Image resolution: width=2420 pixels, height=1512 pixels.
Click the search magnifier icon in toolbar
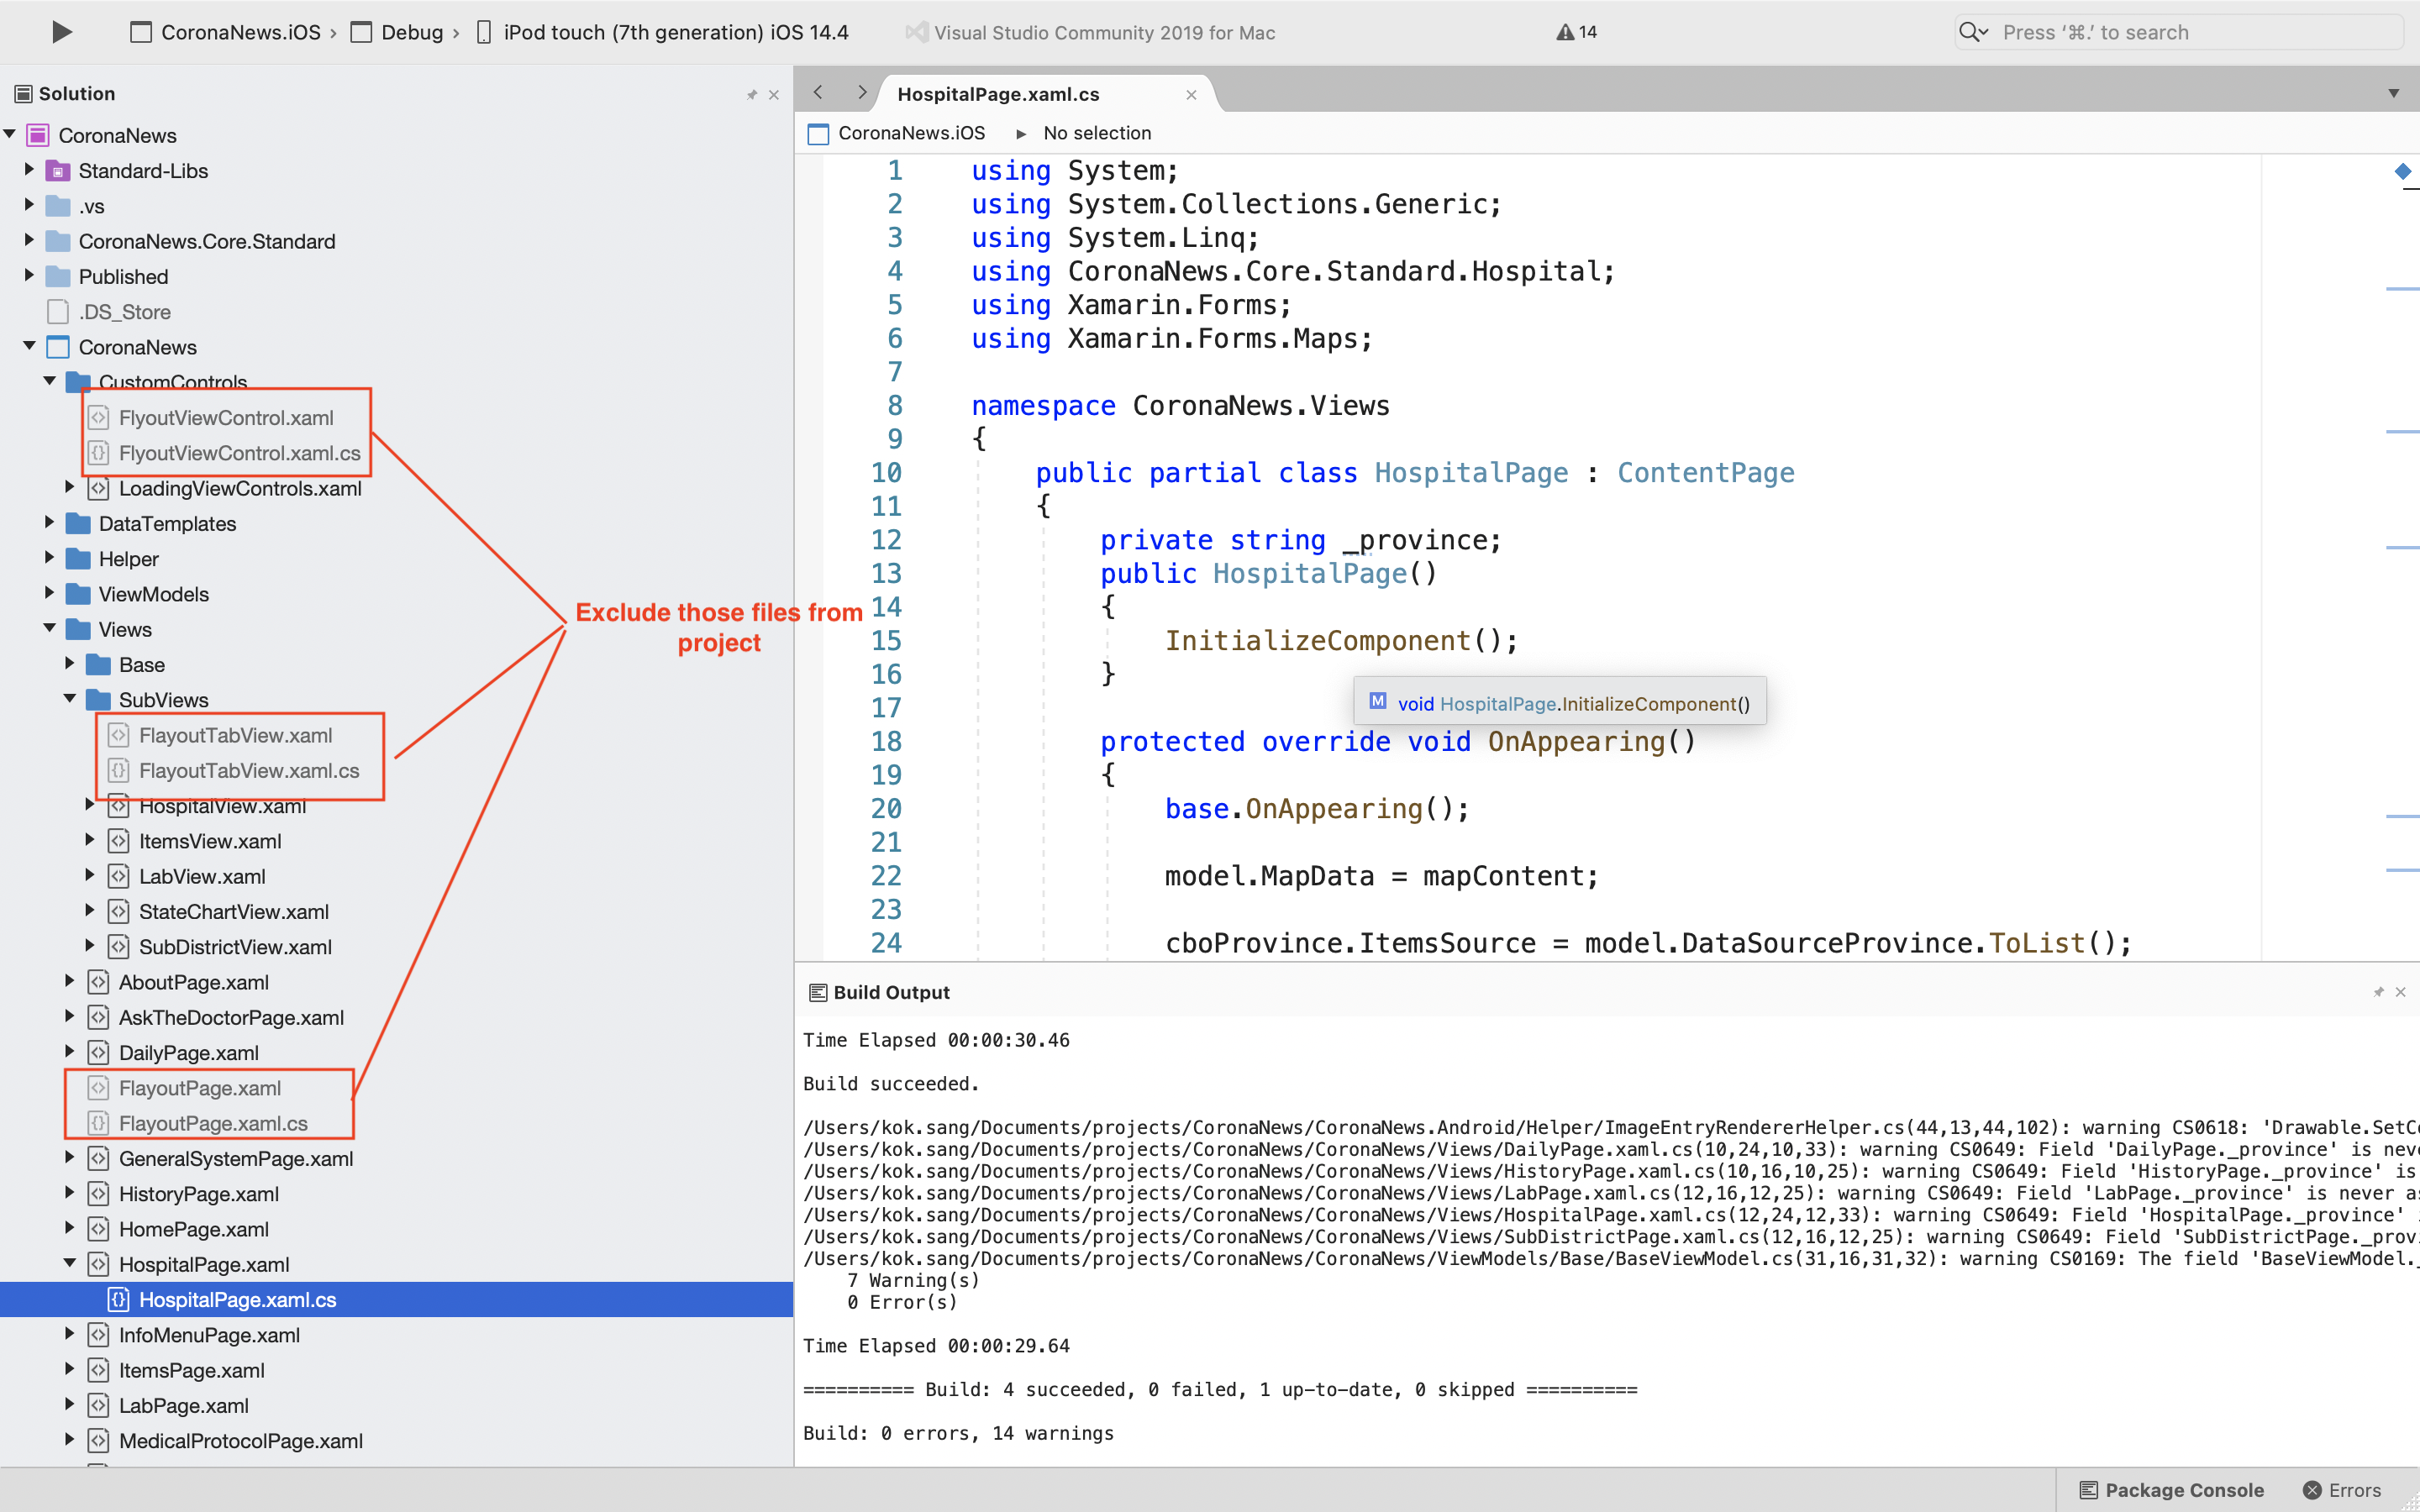click(1971, 31)
